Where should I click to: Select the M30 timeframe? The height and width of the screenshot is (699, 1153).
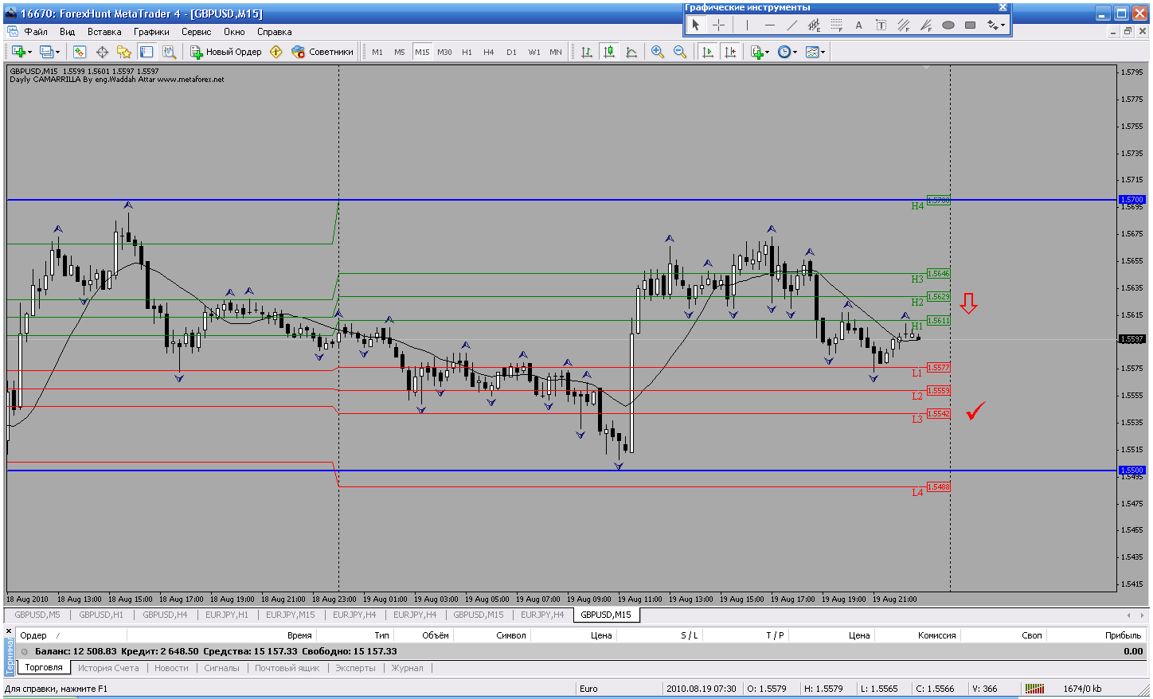[x=444, y=52]
